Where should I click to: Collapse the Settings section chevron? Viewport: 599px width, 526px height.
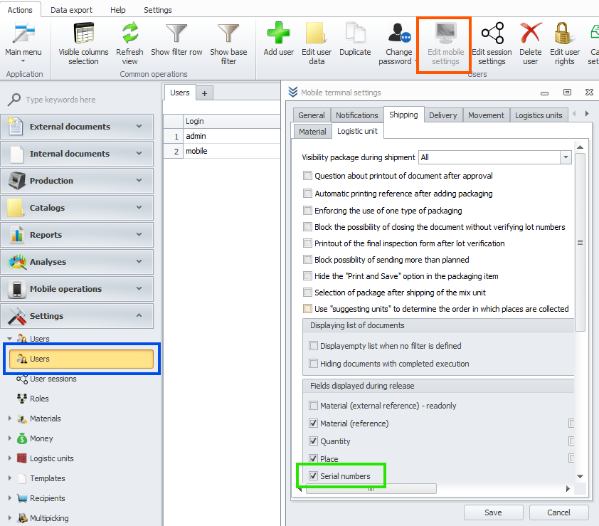[x=139, y=315]
